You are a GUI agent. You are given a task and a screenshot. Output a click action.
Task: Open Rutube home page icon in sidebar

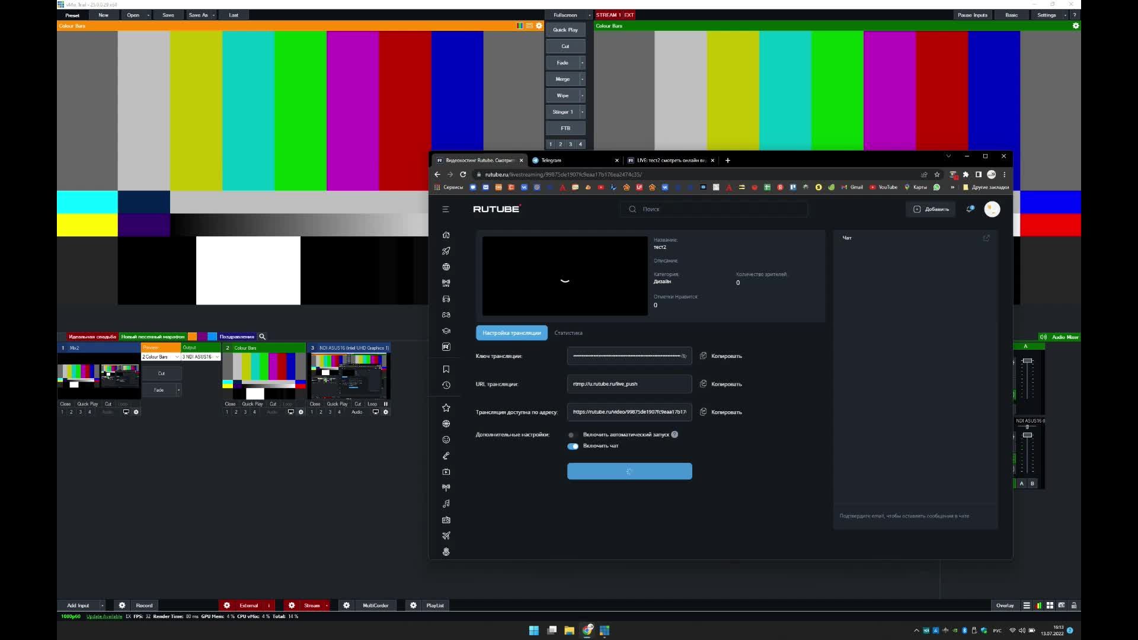pos(446,235)
